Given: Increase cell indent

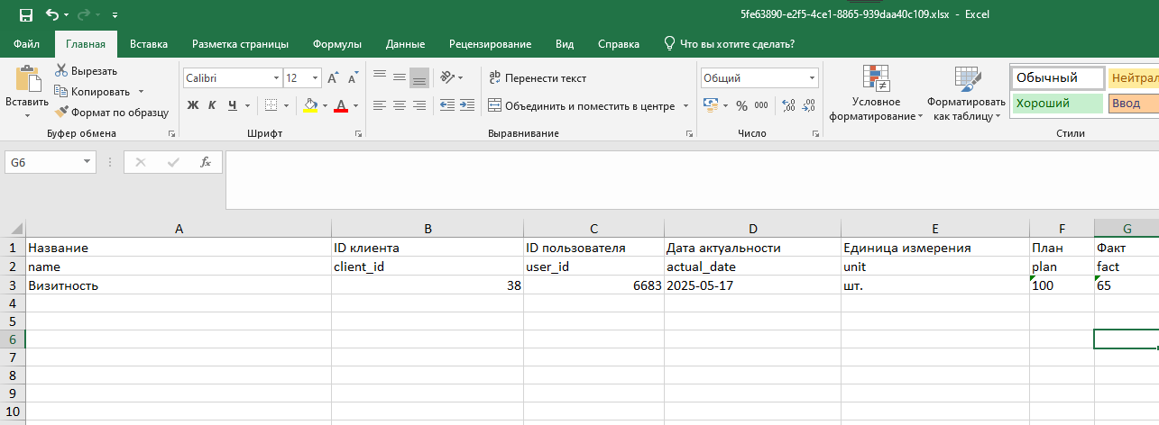Looking at the screenshot, I should coord(467,105).
